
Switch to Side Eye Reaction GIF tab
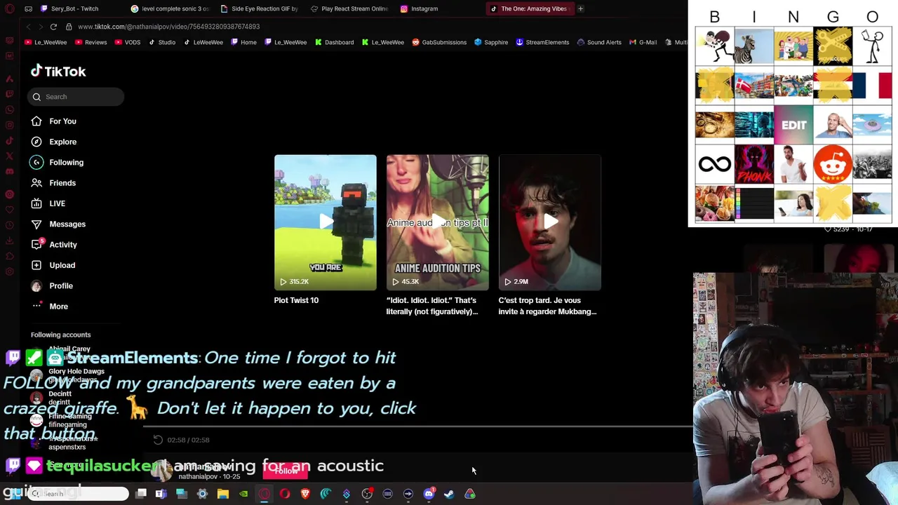(260, 8)
